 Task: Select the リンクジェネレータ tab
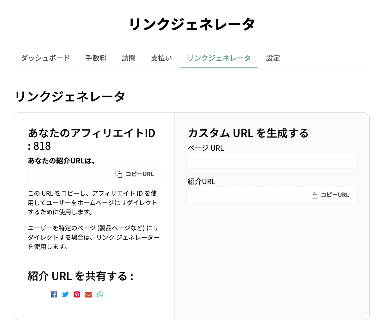click(x=219, y=58)
